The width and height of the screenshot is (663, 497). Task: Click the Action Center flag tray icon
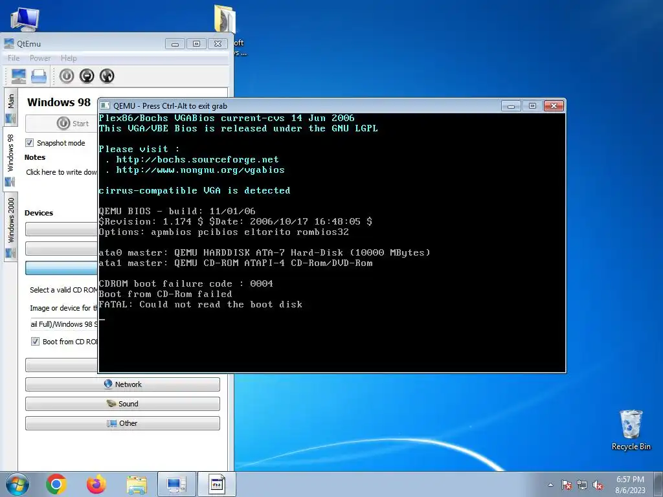click(x=566, y=485)
